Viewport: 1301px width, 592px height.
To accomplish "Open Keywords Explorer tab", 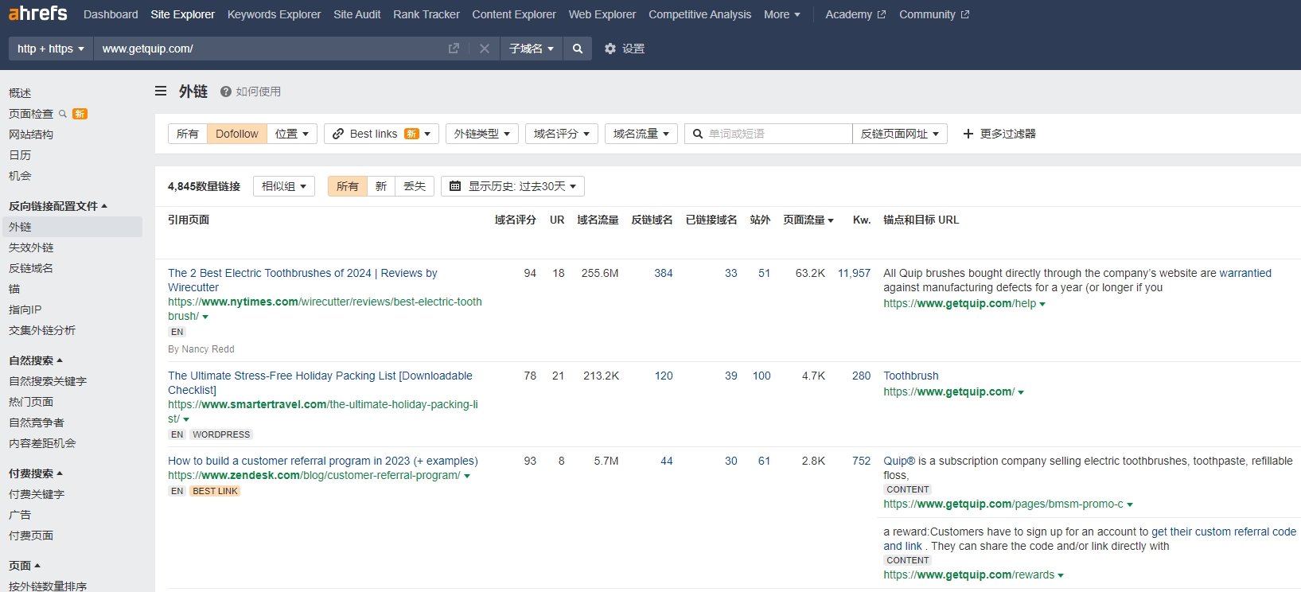I will 275,14.
